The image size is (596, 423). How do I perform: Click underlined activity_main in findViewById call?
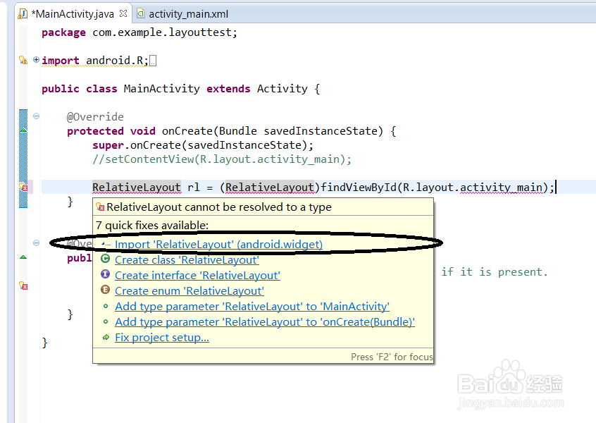(x=501, y=187)
